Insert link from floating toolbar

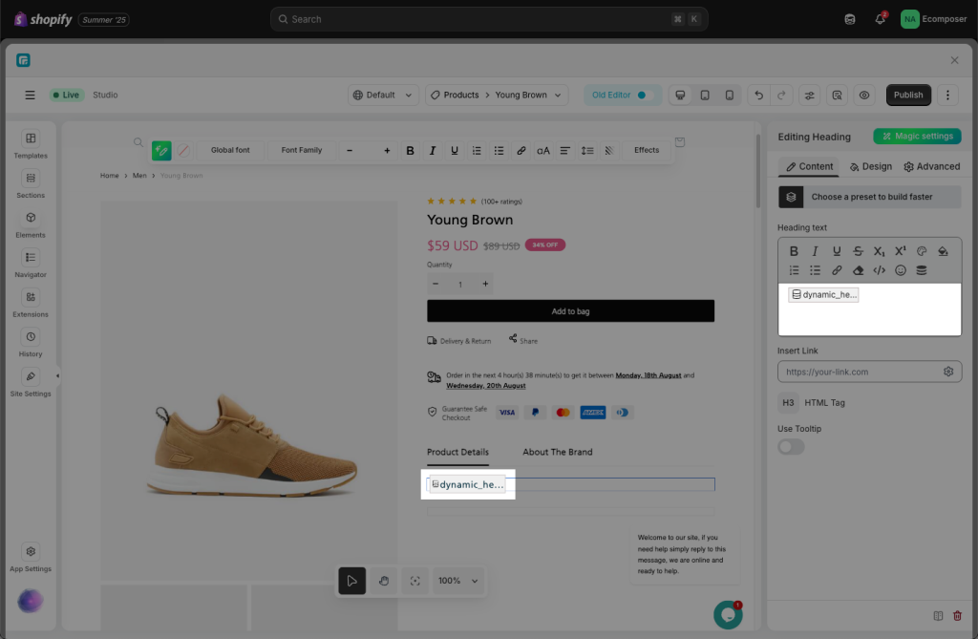[x=521, y=150]
